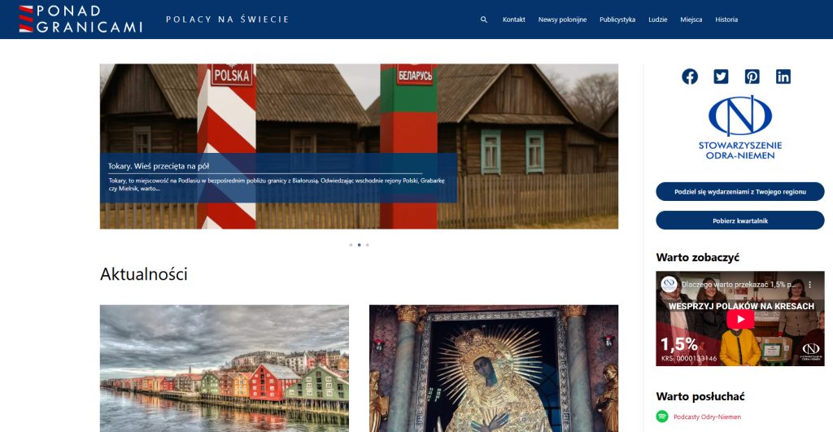Open the Kontakt menu item
This screenshot has width=833, height=432.
514,20
